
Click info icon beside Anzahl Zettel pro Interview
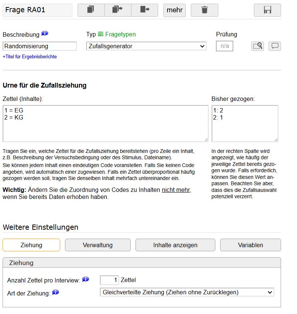point(86,279)
